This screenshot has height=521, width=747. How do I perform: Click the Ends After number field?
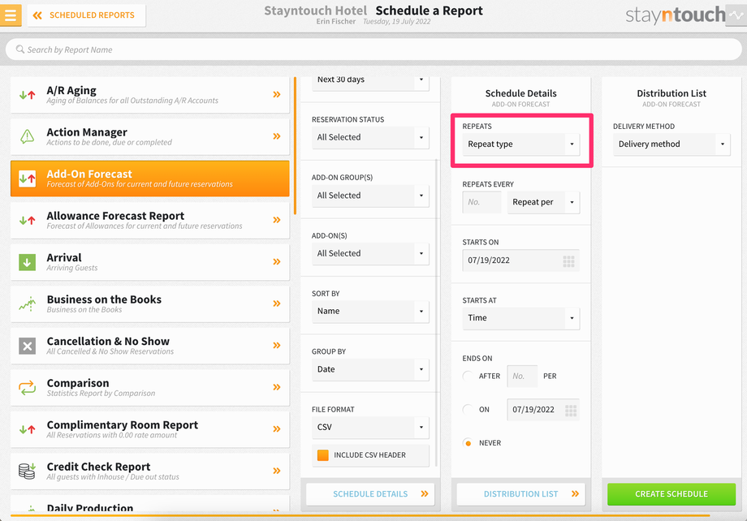coord(522,377)
